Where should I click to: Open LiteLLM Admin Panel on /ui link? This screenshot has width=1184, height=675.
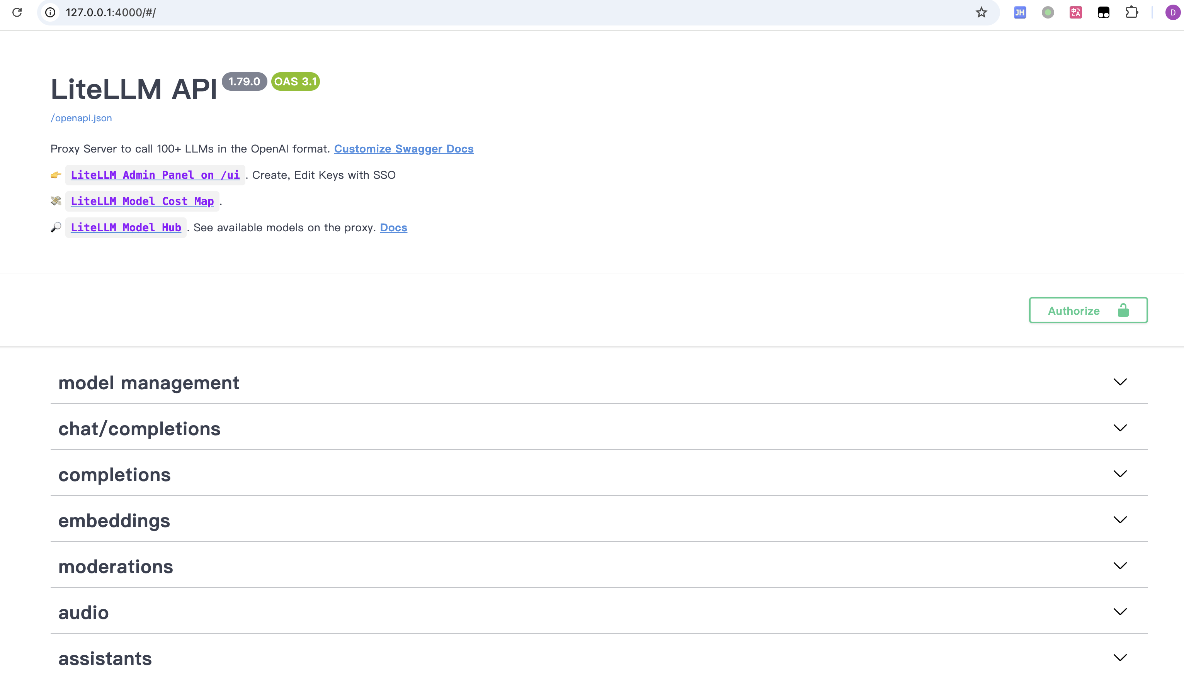tap(155, 175)
